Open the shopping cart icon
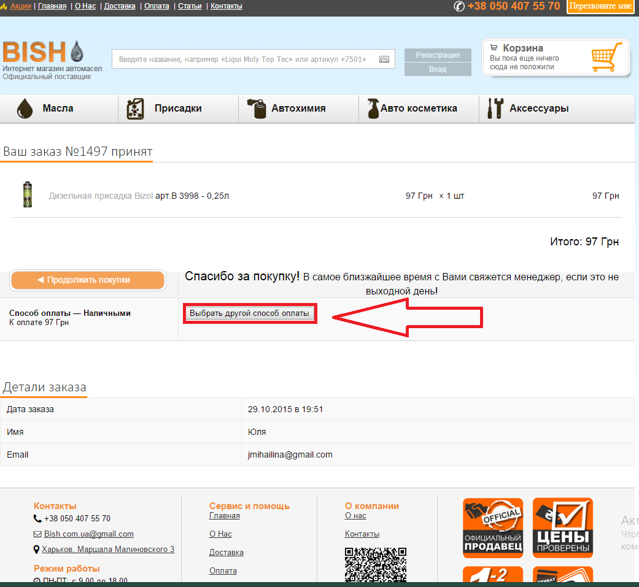 (x=602, y=58)
